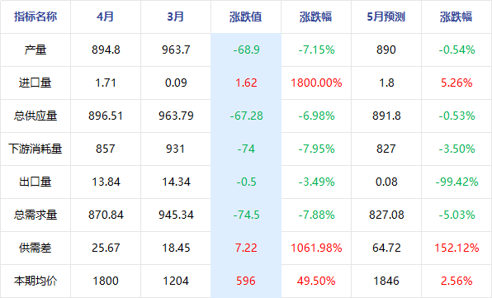Click the 1.71 import value
Viewport: 492px width, 298px height.
click(x=106, y=83)
